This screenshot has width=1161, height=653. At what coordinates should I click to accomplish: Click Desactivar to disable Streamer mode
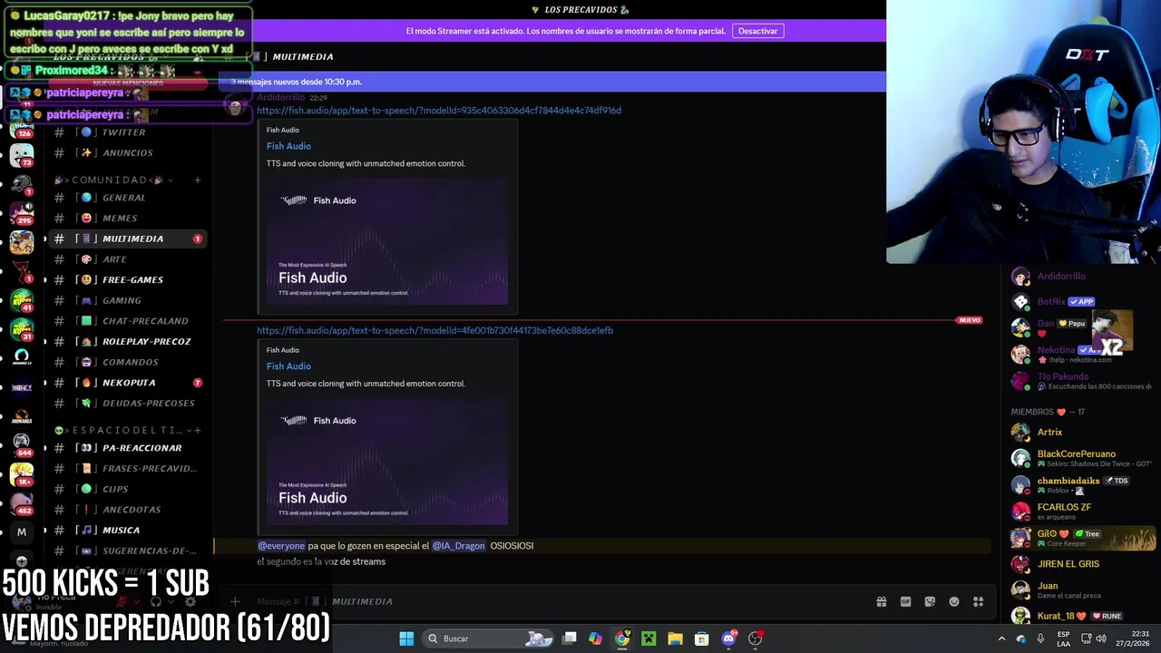coord(757,31)
